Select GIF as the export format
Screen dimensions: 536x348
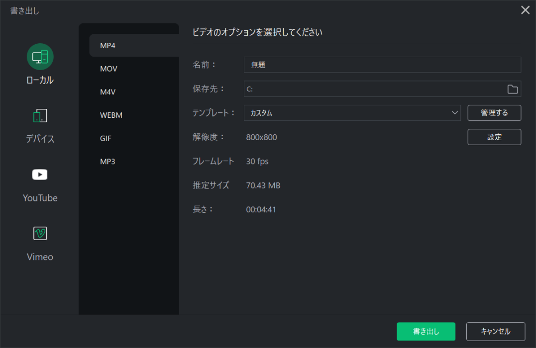point(106,138)
